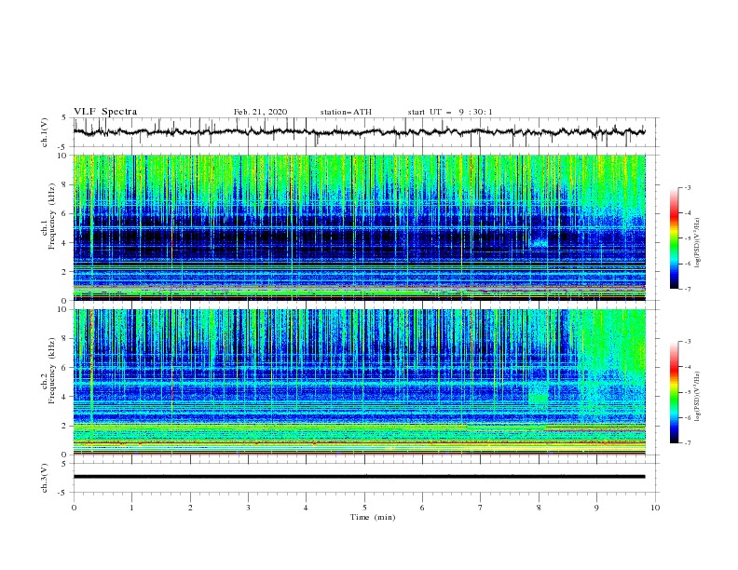Click the "-5" tick on ch.3(V) axis

coord(63,493)
